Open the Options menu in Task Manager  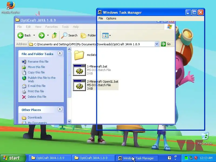point(111,18)
